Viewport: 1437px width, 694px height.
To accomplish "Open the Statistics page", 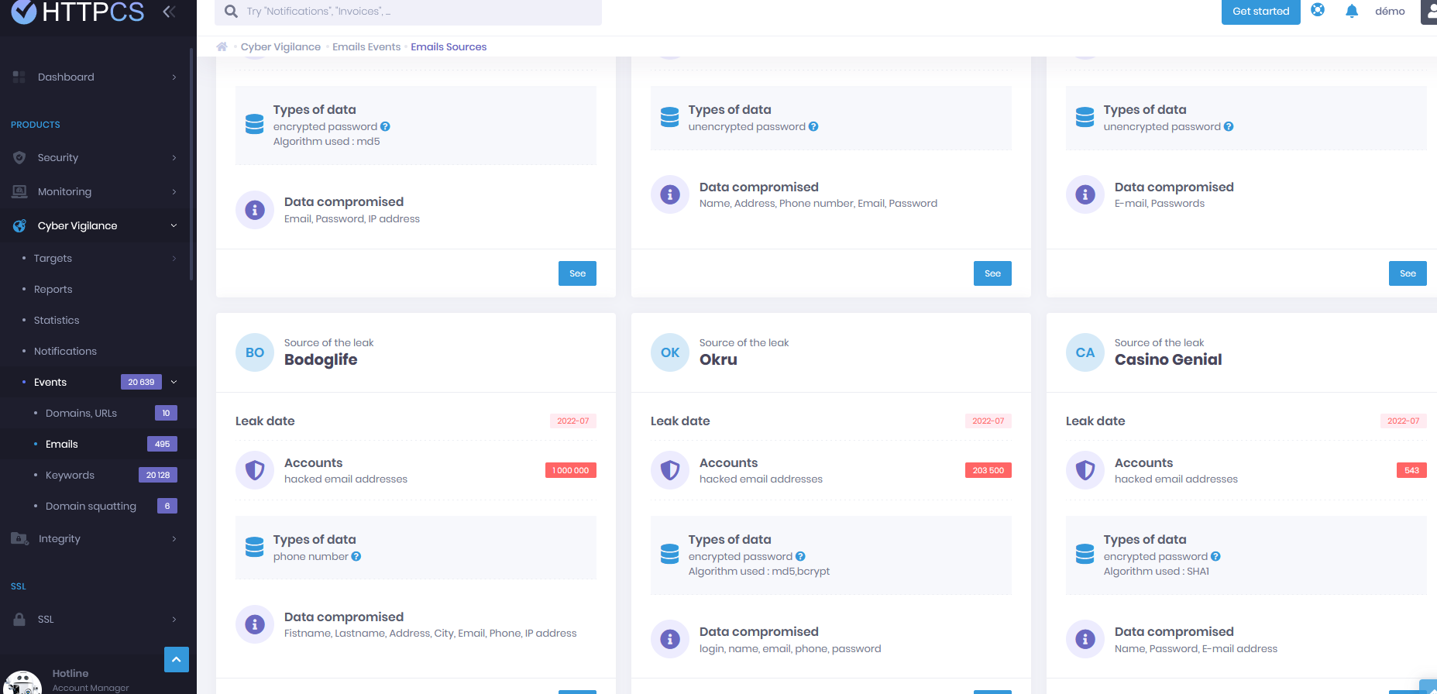I will pos(57,320).
